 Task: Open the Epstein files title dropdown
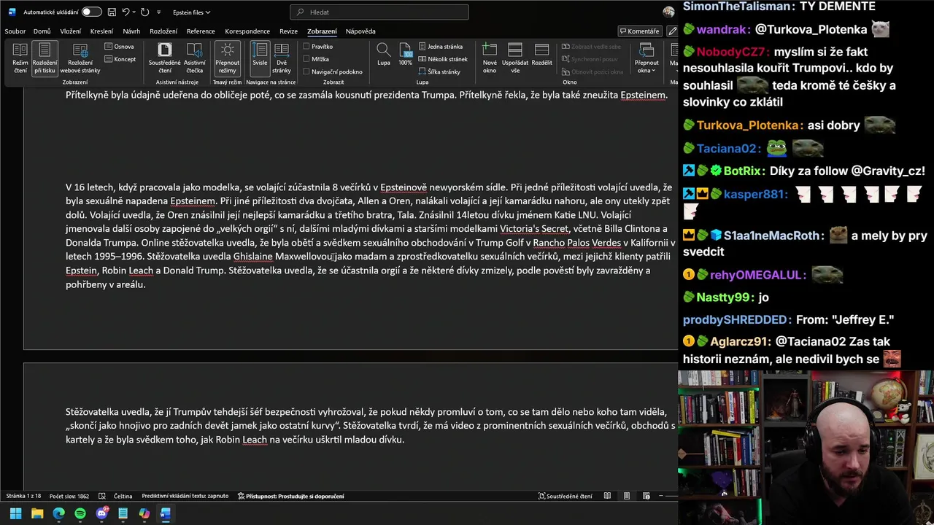pos(191,12)
